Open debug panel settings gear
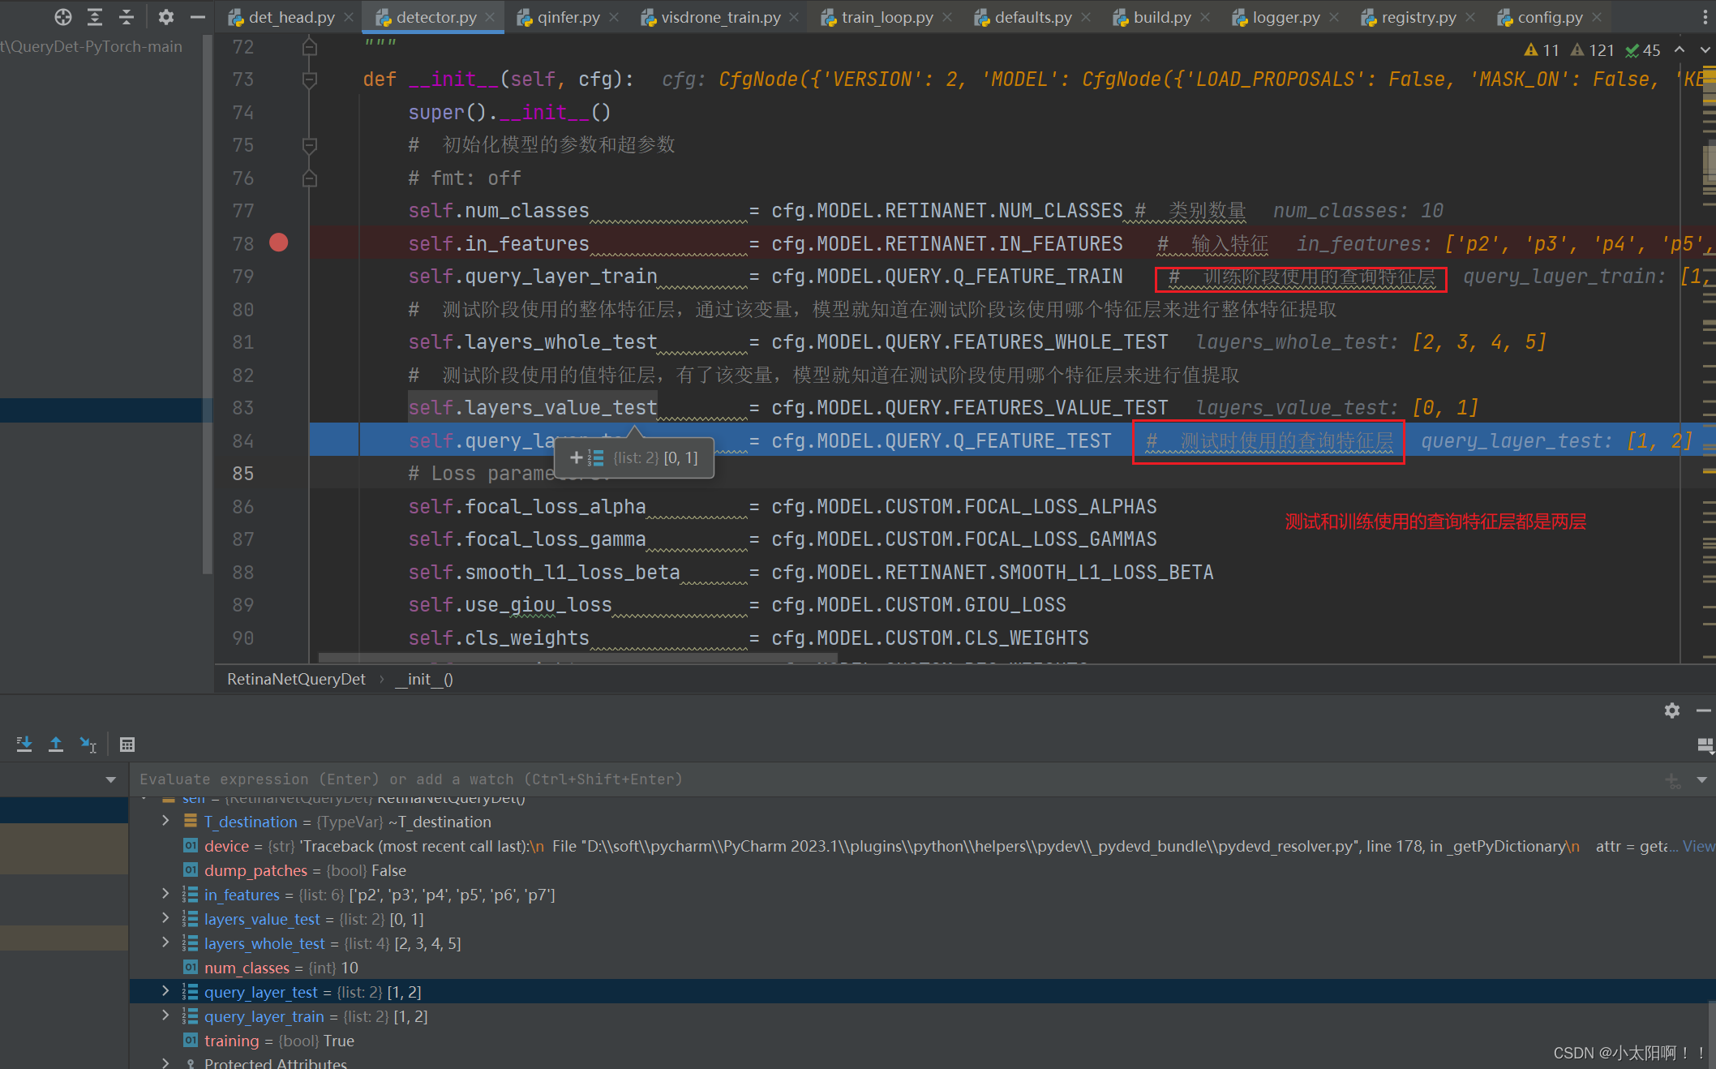1716x1069 pixels. pos(1671,711)
